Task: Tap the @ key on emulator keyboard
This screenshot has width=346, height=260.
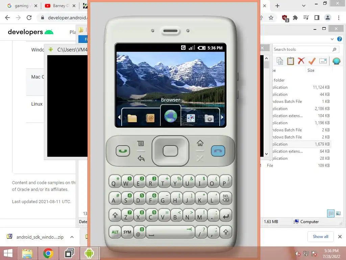Action: click(140, 232)
